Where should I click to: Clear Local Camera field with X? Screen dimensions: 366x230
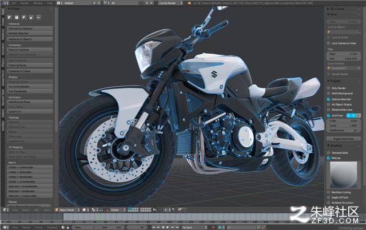(359, 68)
